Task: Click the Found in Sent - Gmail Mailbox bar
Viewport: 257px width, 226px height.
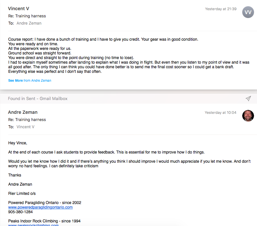Action: click(x=128, y=98)
